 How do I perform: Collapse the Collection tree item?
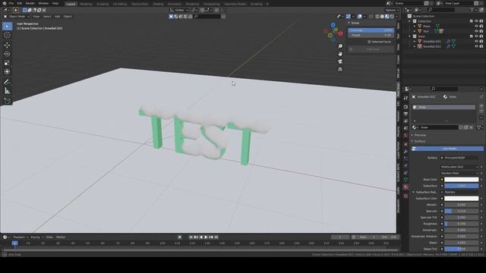click(x=410, y=21)
